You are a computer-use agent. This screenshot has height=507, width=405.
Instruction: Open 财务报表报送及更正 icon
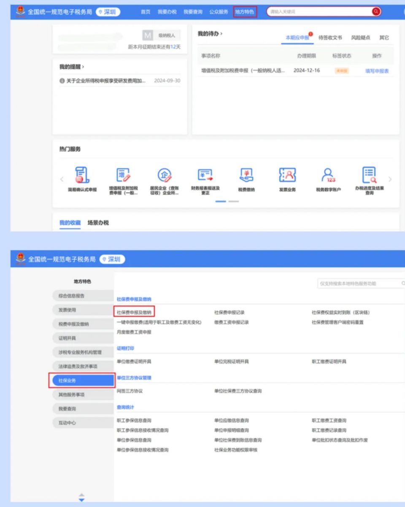[x=205, y=175]
